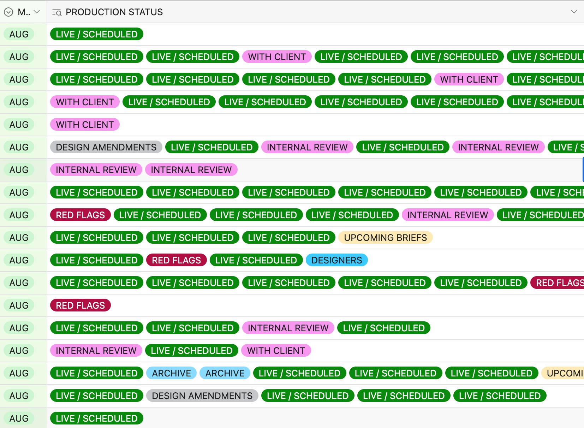Click the LIVE / SCHEDULED tag right after the second ARCHIVE

(x=300, y=373)
